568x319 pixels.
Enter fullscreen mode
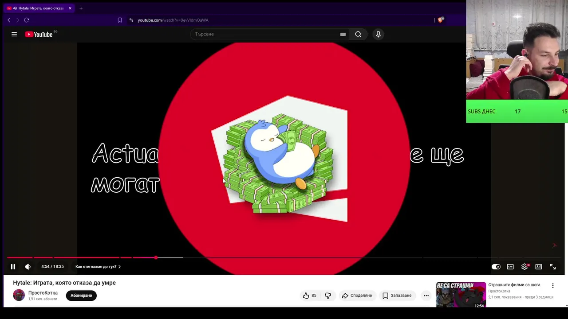click(553, 267)
